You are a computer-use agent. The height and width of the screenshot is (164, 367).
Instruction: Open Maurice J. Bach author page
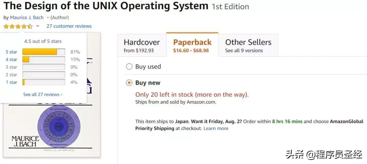point(27,17)
